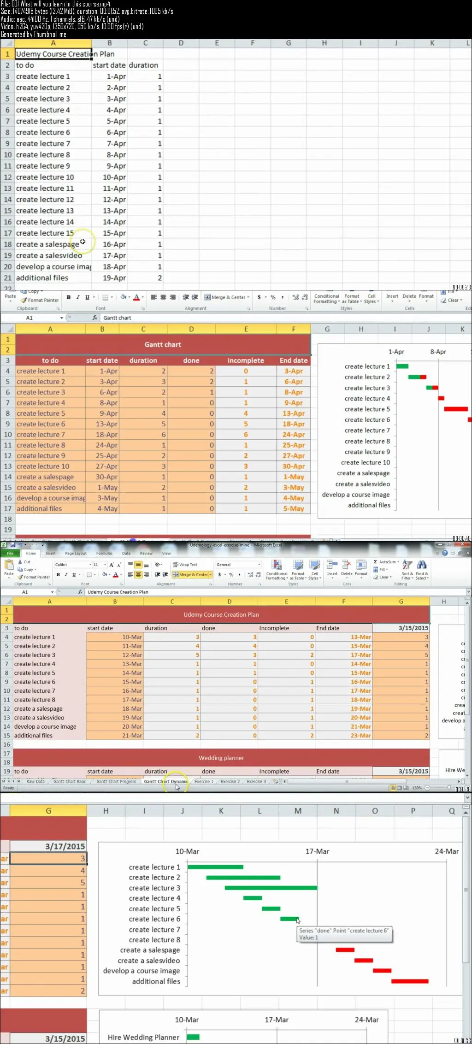
Task: Click the Decrease Indent icon in full ribbon
Action: click(158, 575)
